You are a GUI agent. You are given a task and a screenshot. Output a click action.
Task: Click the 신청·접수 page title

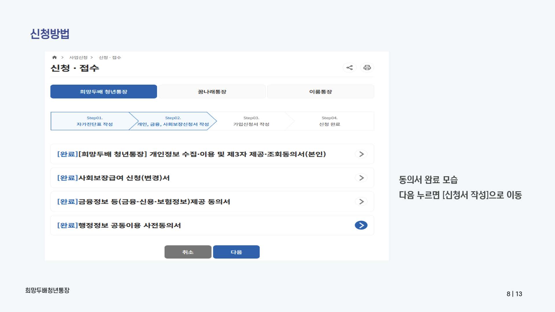point(74,68)
